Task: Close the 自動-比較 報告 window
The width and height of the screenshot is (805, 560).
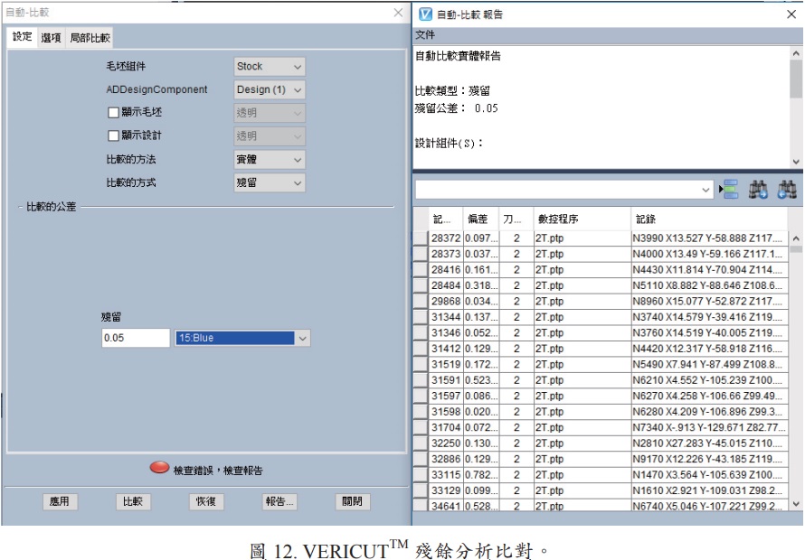Action: tap(791, 14)
